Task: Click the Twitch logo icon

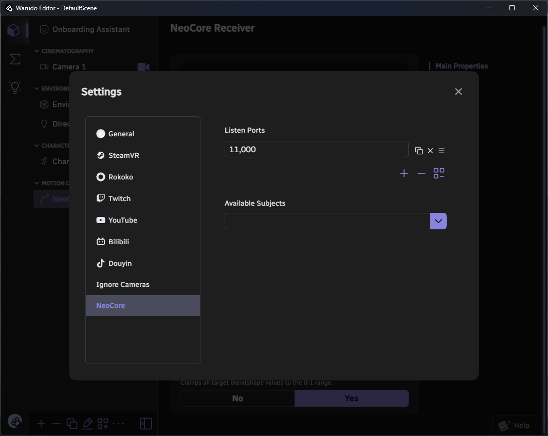Action: pos(101,198)
